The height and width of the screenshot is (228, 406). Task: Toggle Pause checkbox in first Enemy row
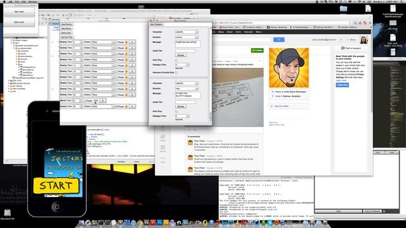pos(116,42)
